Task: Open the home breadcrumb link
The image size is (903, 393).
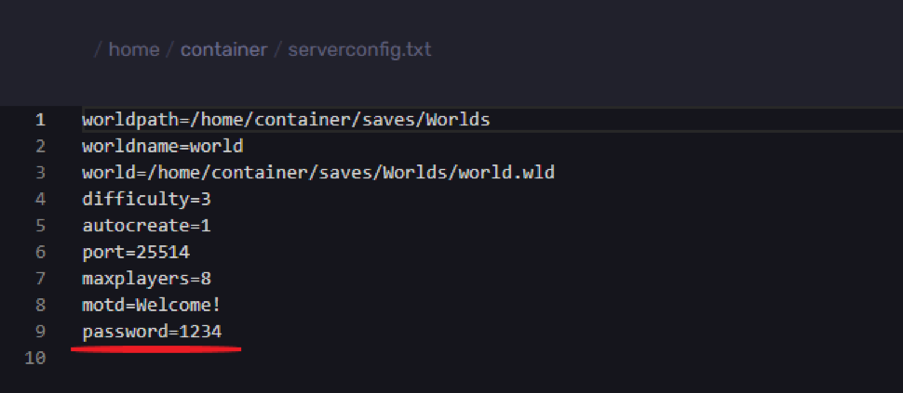Action: (x=134, y=50)
